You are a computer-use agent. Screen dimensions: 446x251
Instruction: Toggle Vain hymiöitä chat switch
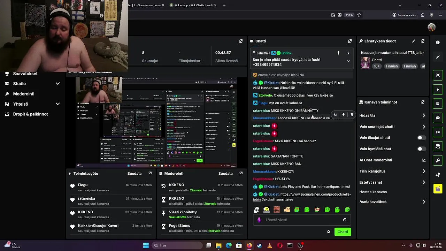(421, 149)
